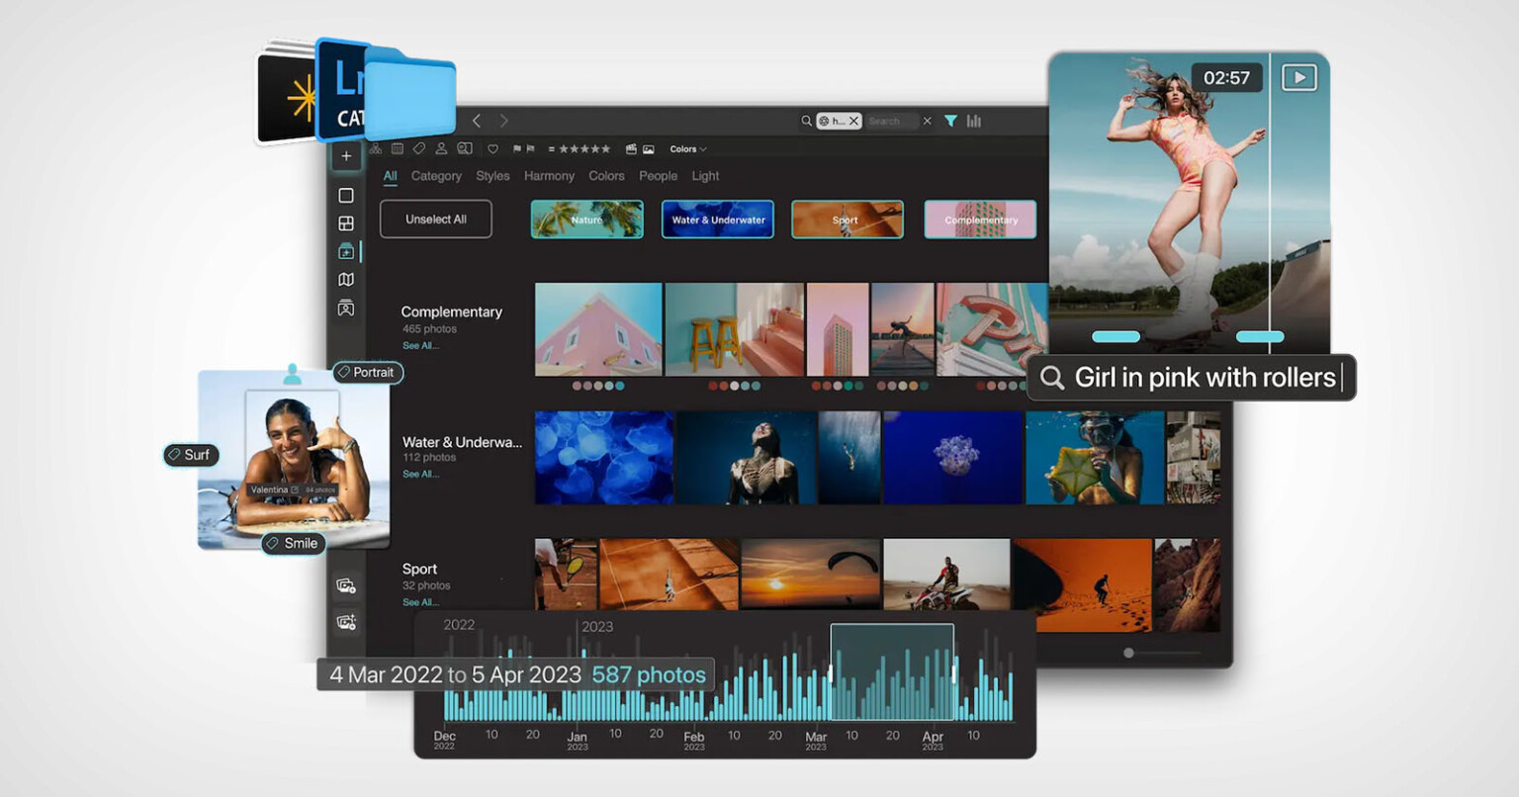Switch to the Harmony tab
The width and height of the screenshot is (1519, 797).
[x=549, y=176]
